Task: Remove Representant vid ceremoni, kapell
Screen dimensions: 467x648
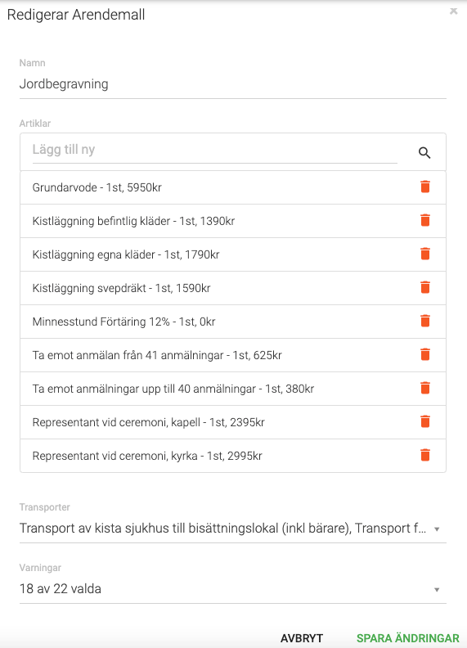Action: [x=424, y=421]
